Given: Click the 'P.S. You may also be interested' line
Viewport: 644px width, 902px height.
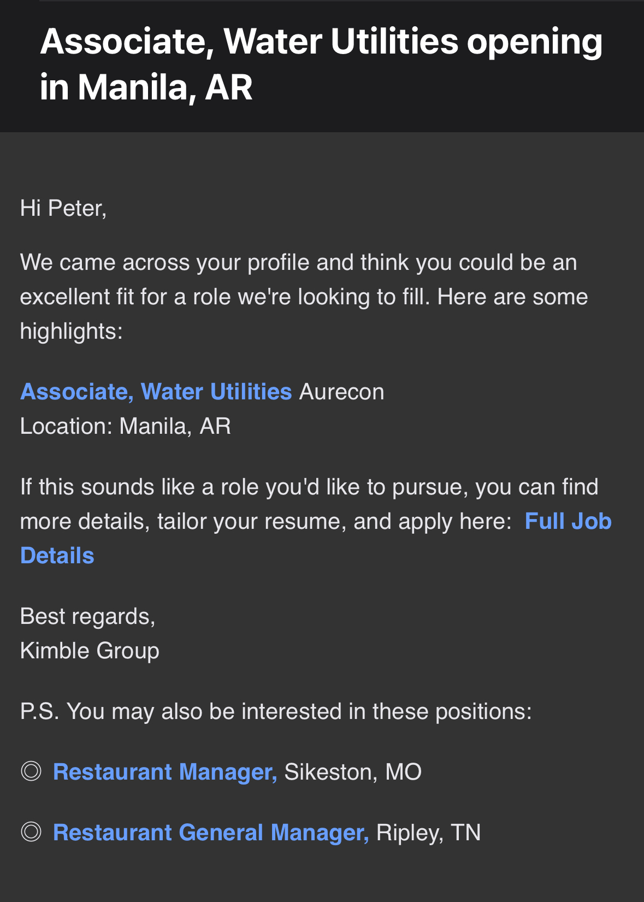Looking at the screenshot, I should [x=276, y=711].
